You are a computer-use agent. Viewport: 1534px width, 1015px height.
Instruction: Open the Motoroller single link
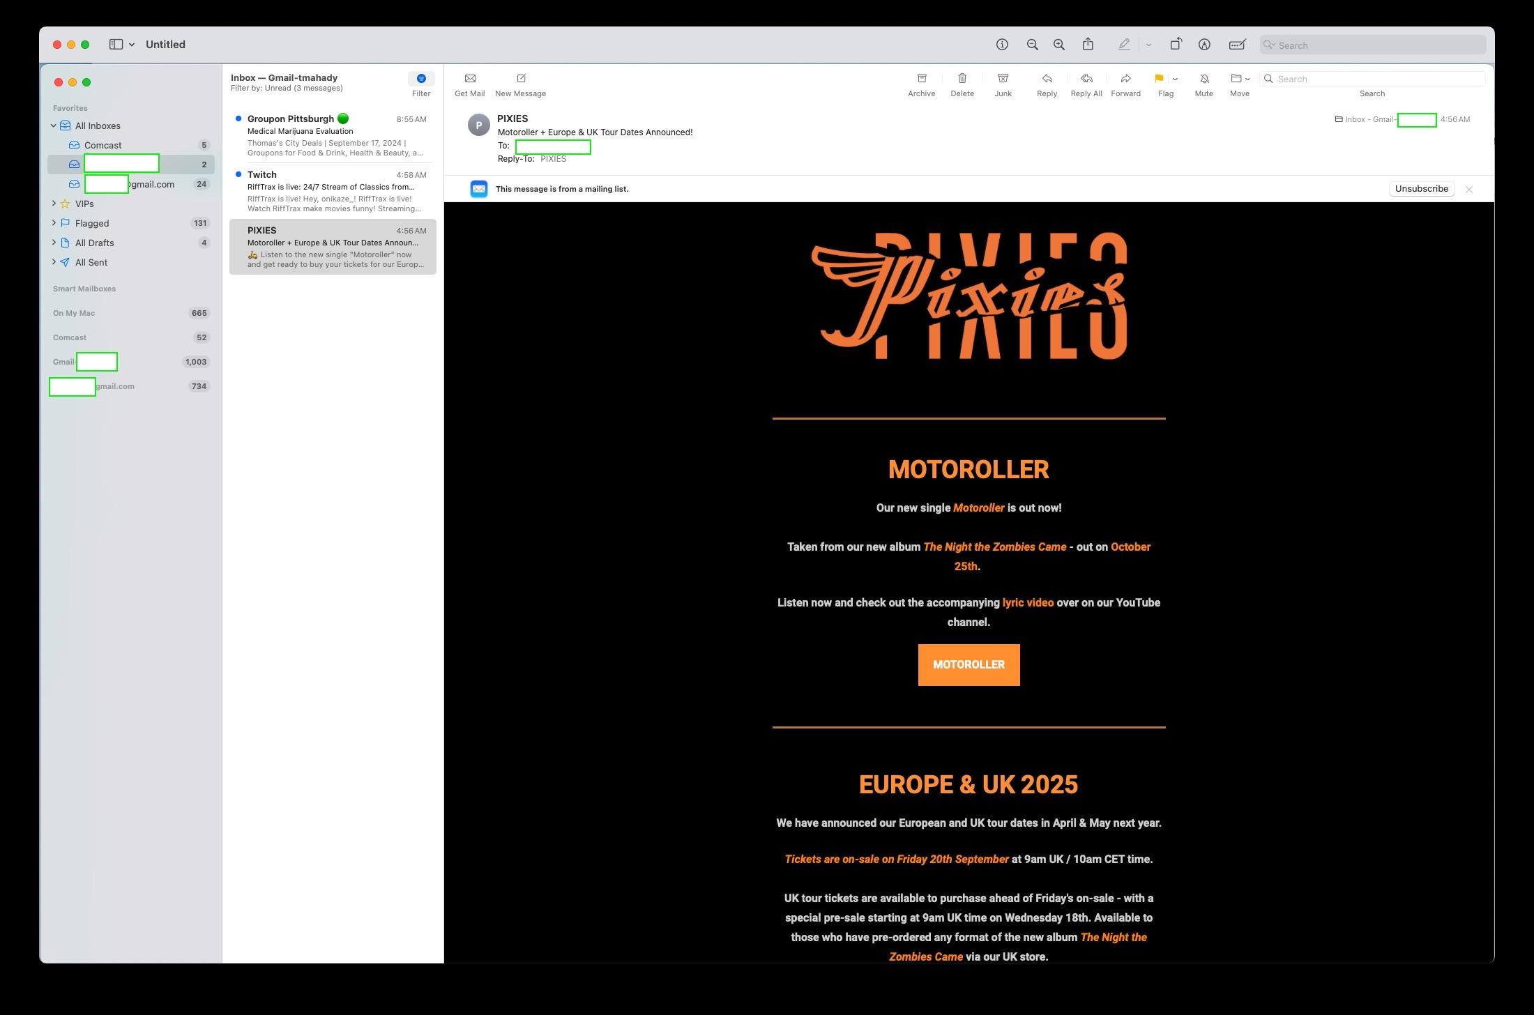[978, 507]
